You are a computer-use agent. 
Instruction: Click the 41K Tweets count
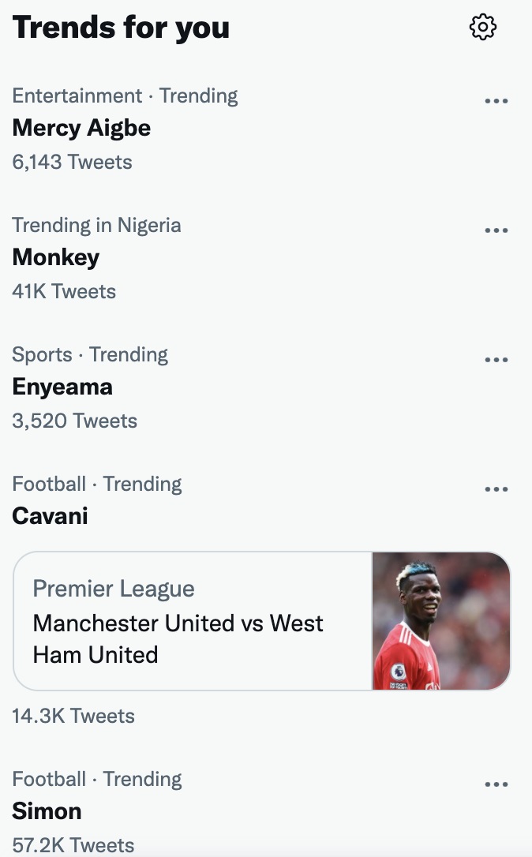[64, 291]
